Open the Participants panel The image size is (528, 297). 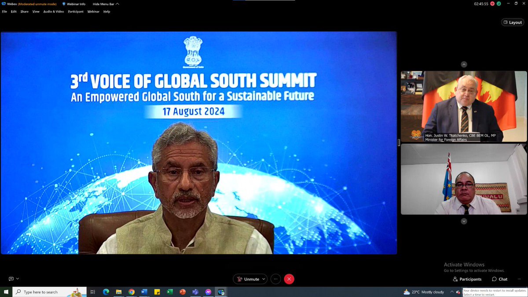click(x=467, y=279)
